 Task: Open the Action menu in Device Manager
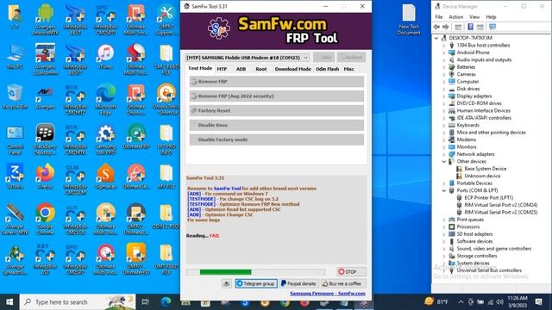click(455, 17)
